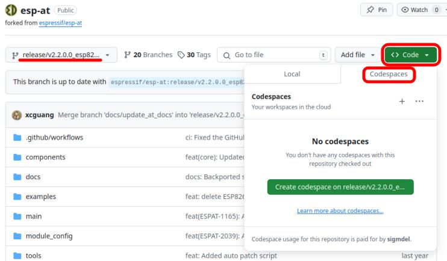Viewport: 447px width, 261px height.
Task: Pin the repository with Pin button
Action: (375, 10)
